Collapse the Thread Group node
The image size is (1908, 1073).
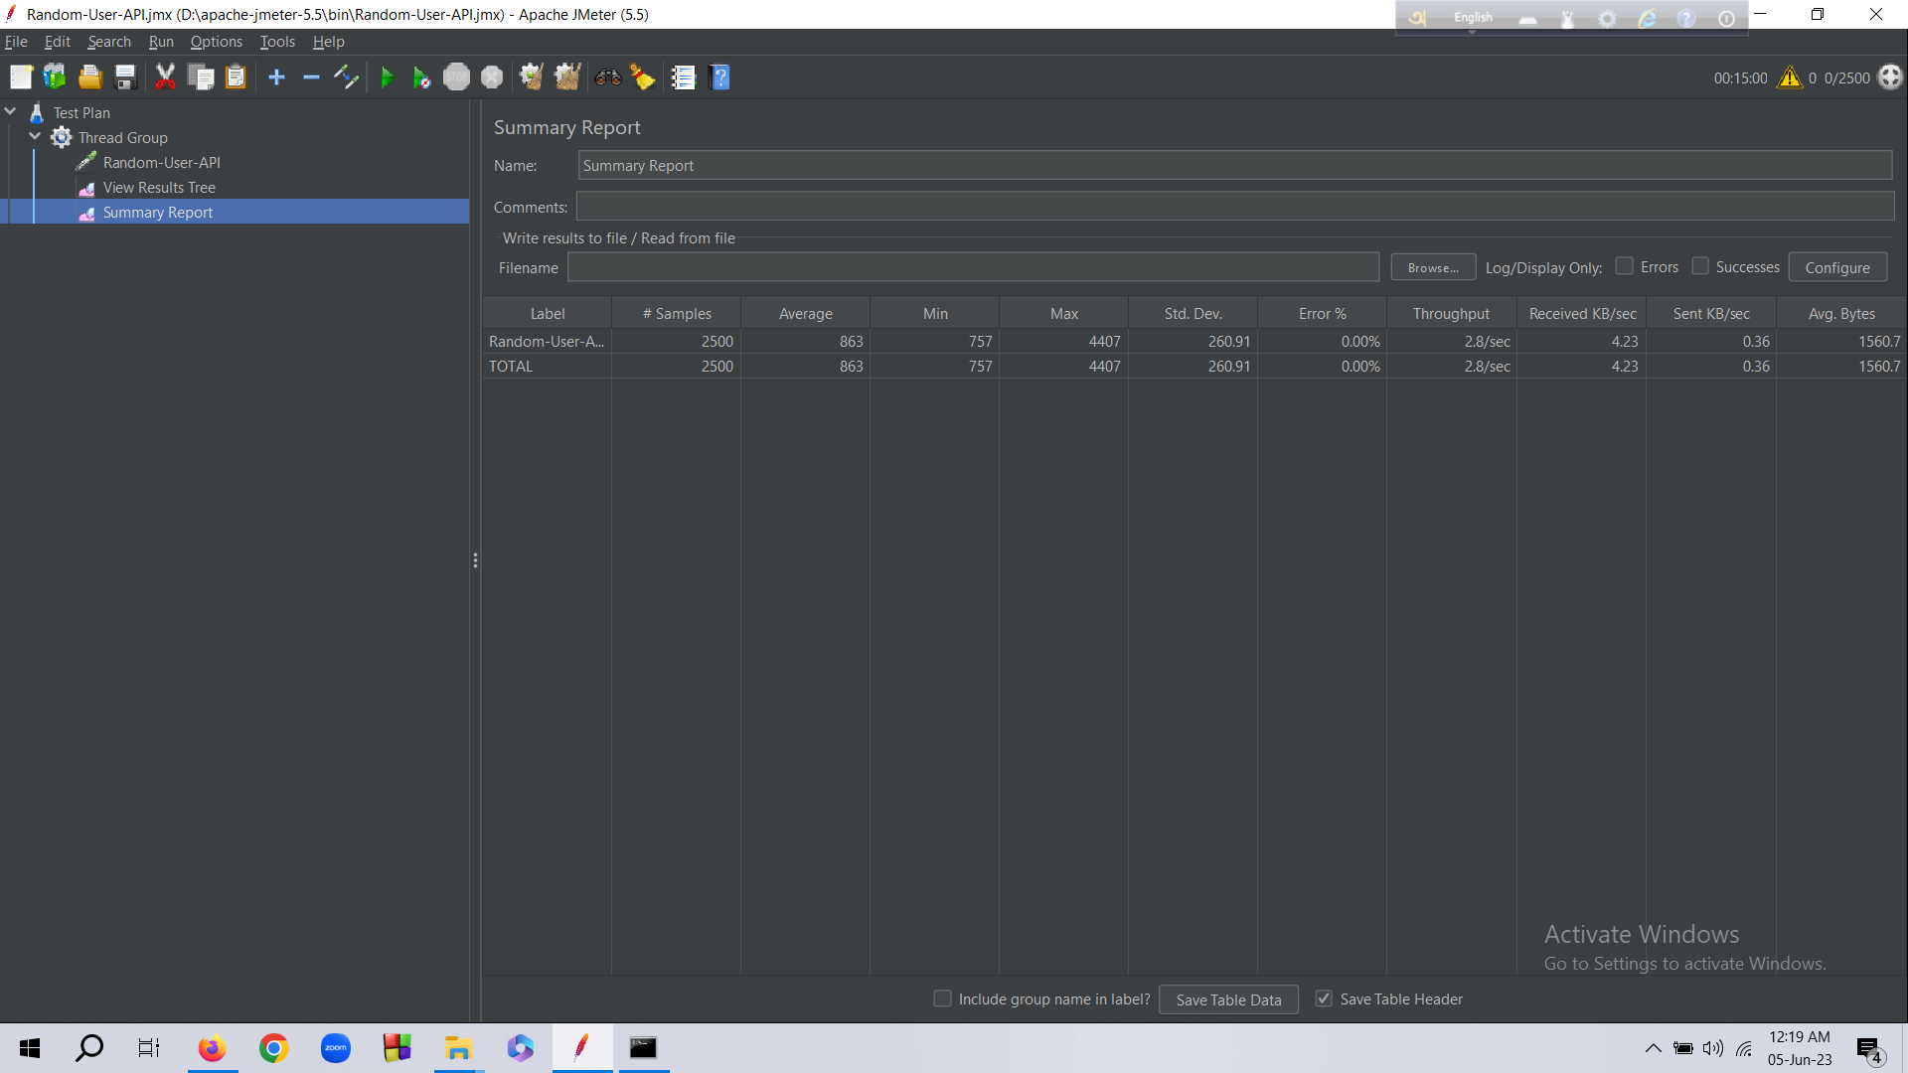[x=35, y=137]
